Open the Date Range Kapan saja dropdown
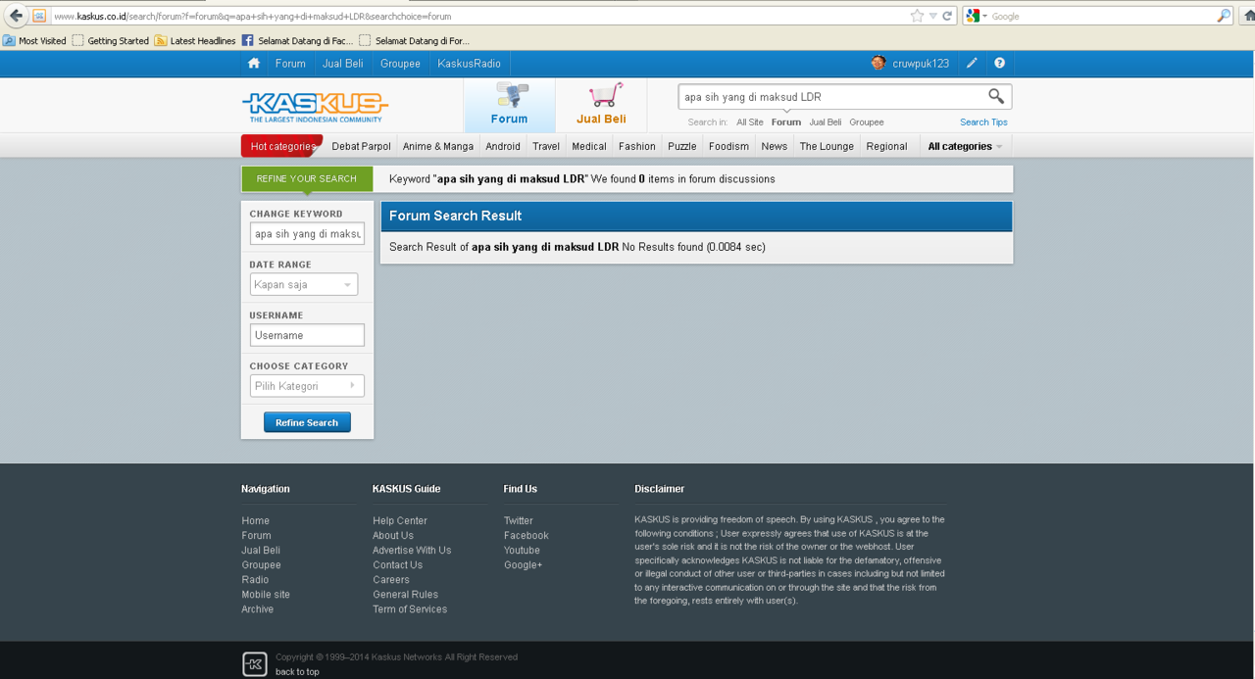This screenshot has width=1255, height=679. (x=304, y=284)
